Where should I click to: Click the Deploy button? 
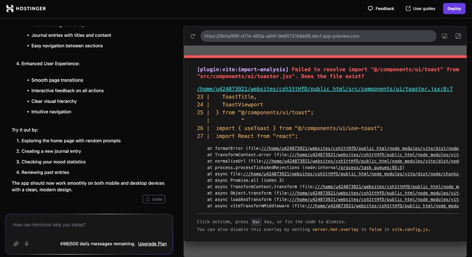(x=454, y=8)
